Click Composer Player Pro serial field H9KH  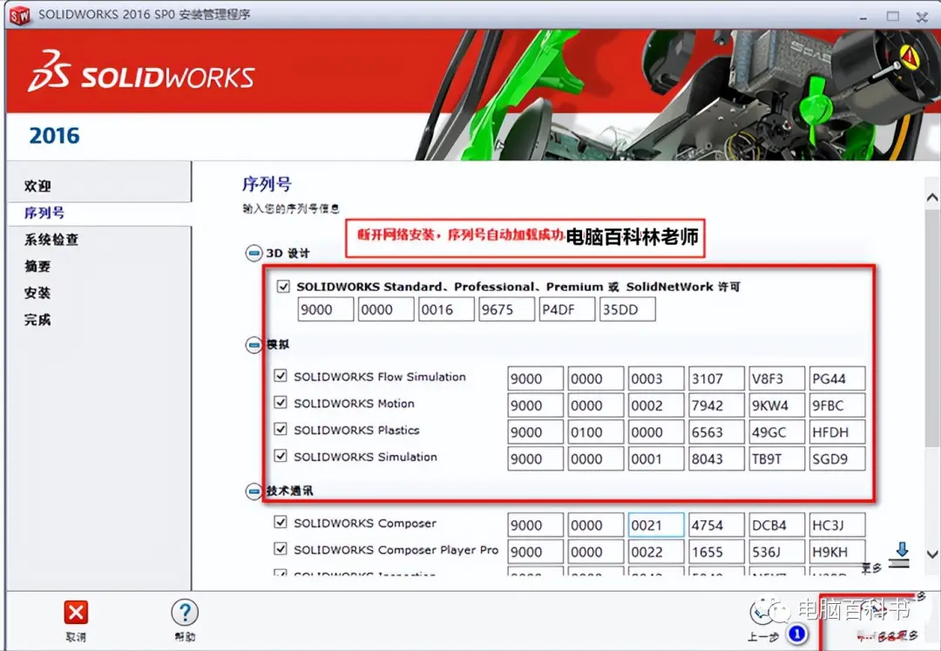(x=837, y=552)
